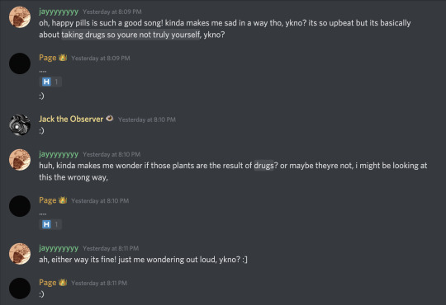The image size is (446, 305).
Task: Click the crown badge beside Page at 8:10 PM
Action: coord(63,200)
